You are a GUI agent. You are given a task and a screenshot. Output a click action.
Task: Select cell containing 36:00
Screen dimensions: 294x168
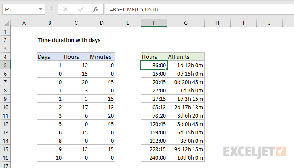click(x=154, y=65)
